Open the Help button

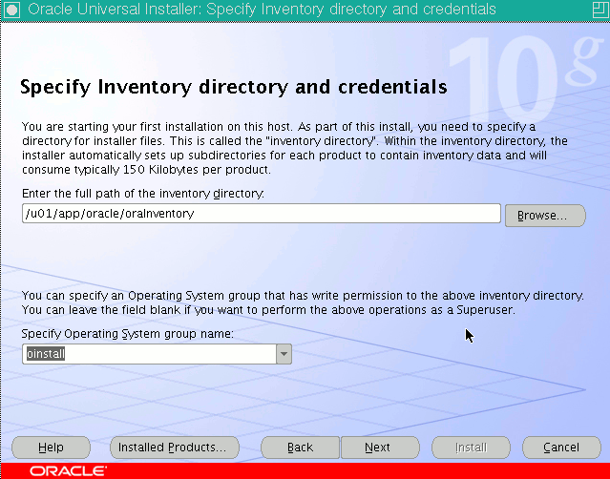[51, 448]
